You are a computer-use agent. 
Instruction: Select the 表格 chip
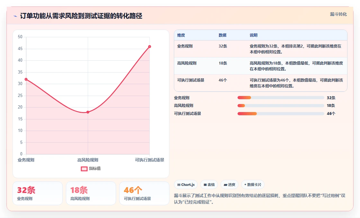point(209,185)
